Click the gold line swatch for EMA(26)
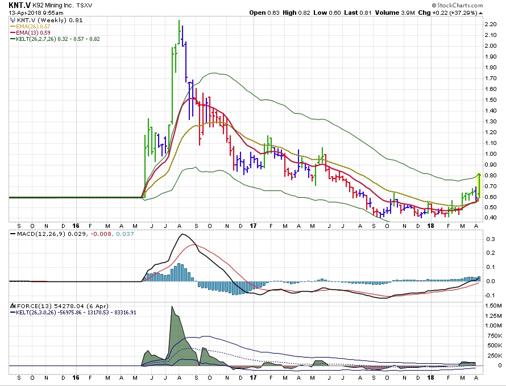The width and height of the screenshot is (506, 386). point(13,27)
